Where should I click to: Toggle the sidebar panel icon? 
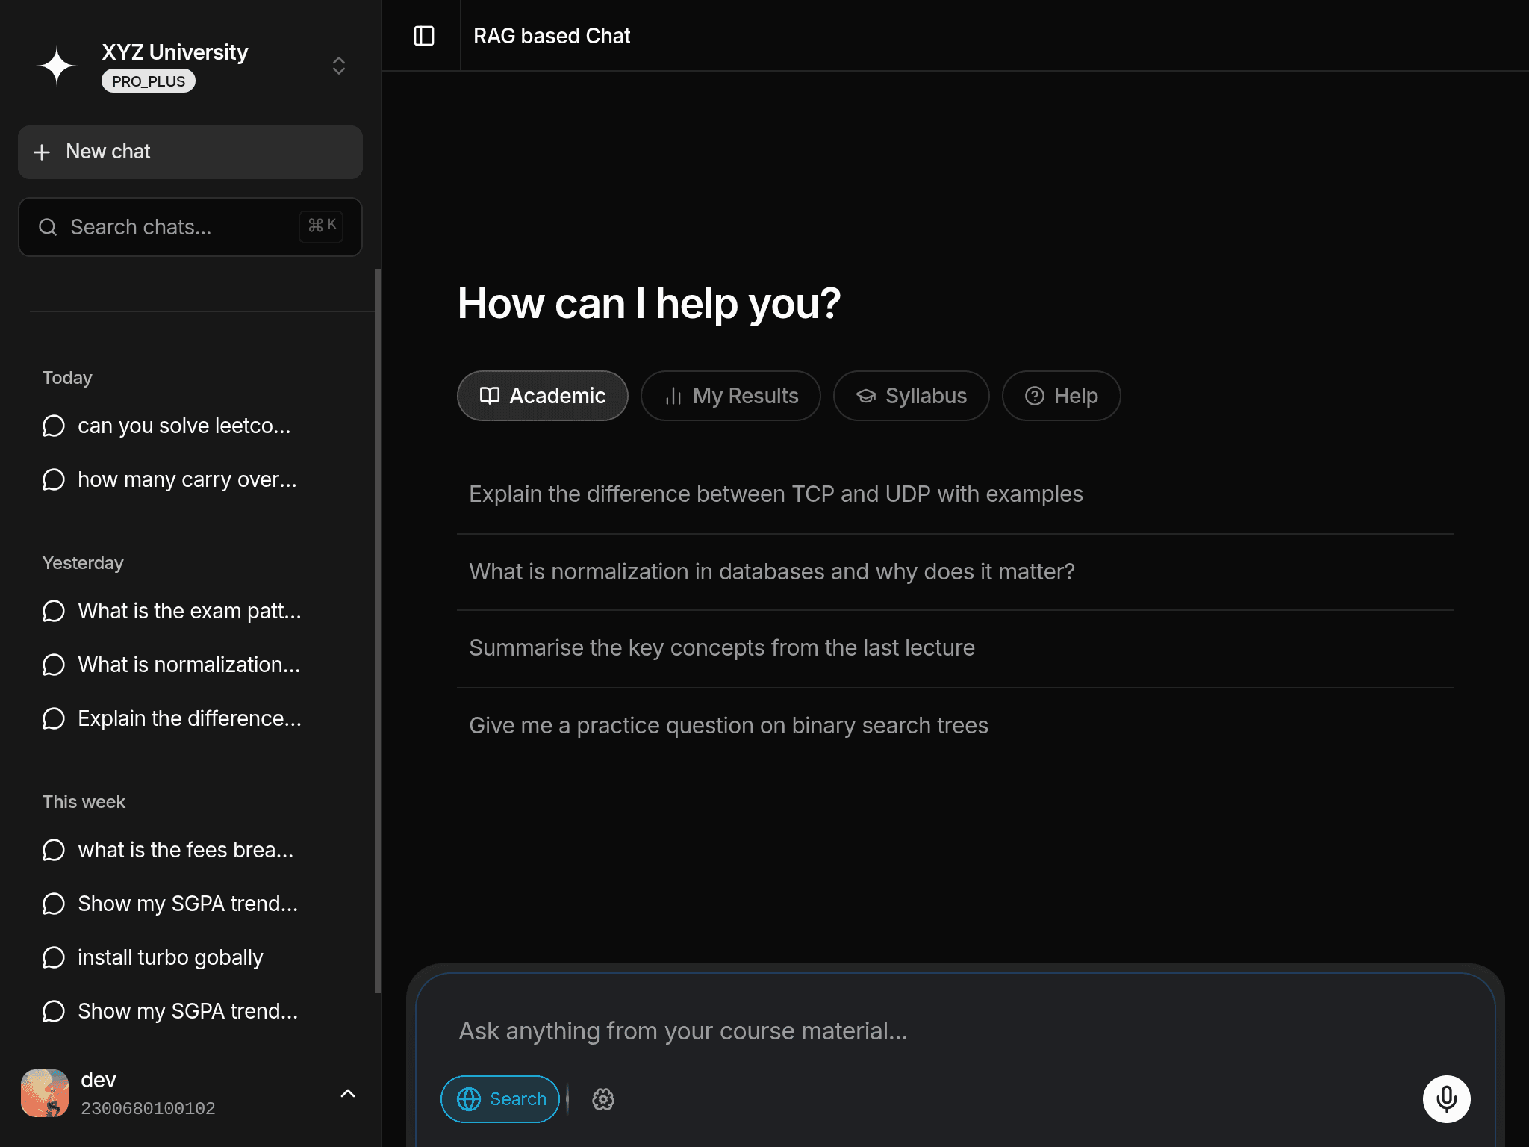coord(424,36)
